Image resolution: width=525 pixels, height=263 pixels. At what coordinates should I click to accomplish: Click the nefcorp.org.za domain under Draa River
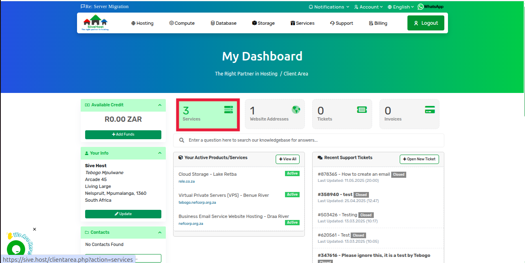point(191,224)
